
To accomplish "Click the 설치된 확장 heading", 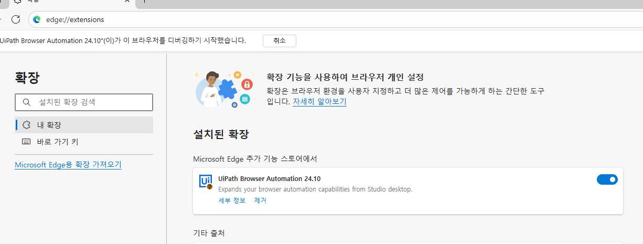I will (x=221, y=134).
